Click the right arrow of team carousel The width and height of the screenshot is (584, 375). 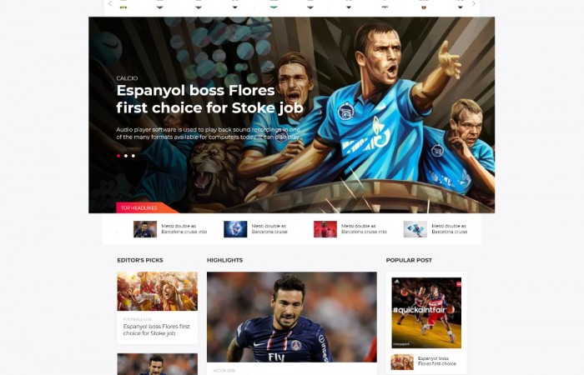tap(473, 3)
